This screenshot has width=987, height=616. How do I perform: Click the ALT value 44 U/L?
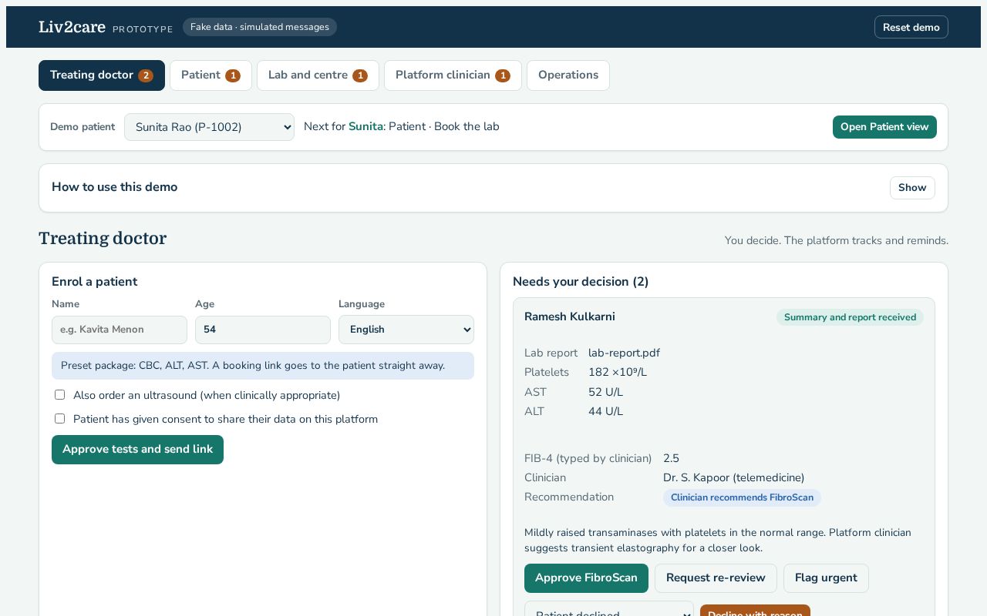(605, 412)
